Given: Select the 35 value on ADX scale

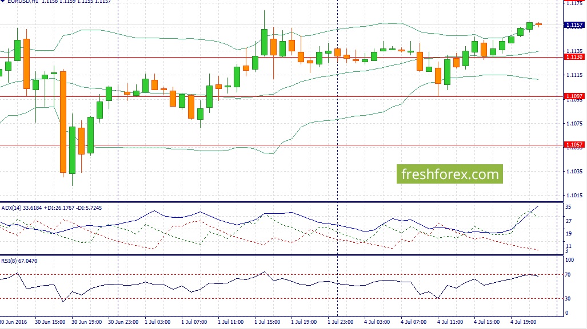Looking at the screenshot, I should [x=568, y=207].
